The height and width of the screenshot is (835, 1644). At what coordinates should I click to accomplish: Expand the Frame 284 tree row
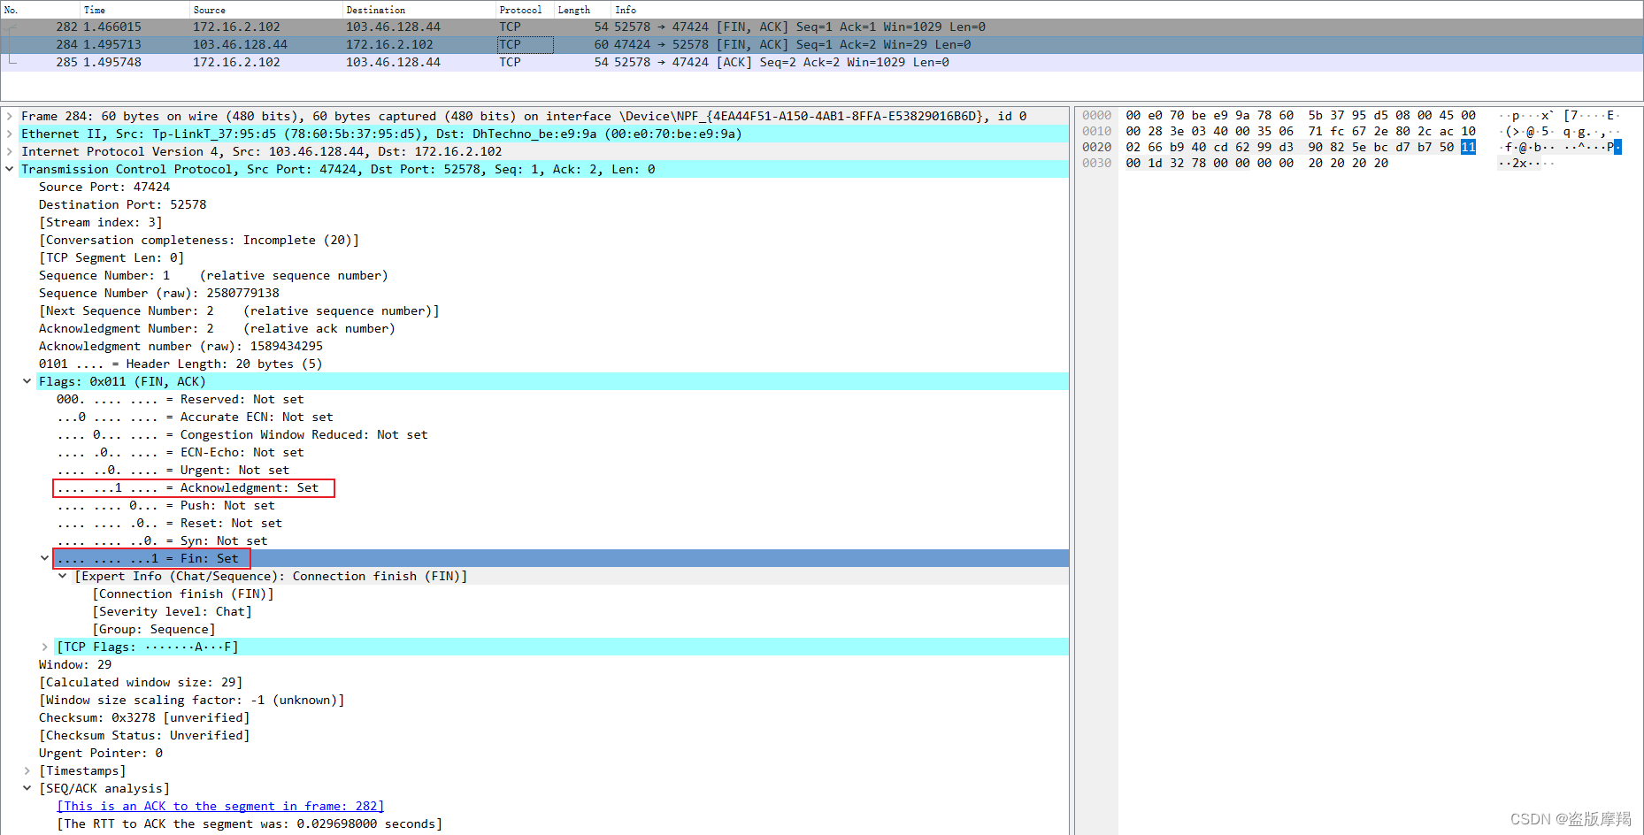coord(10,116)
